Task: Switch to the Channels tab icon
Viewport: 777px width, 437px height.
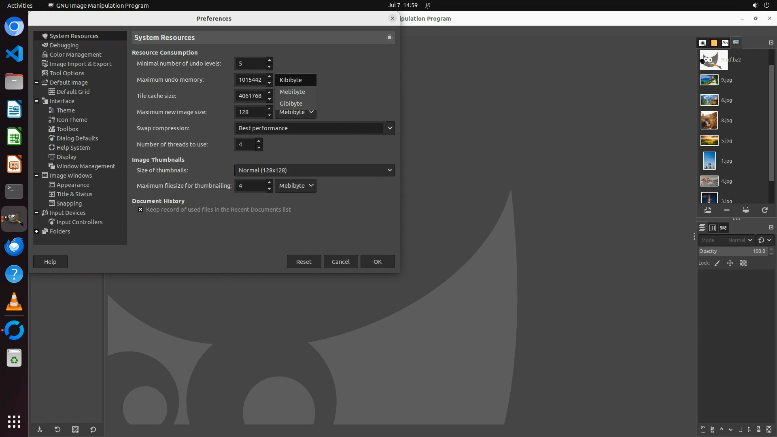Action: [713, 228]
